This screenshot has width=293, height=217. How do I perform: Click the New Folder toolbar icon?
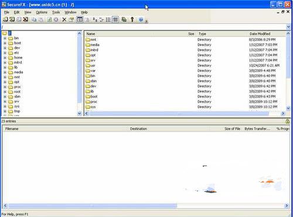[71, 19]
